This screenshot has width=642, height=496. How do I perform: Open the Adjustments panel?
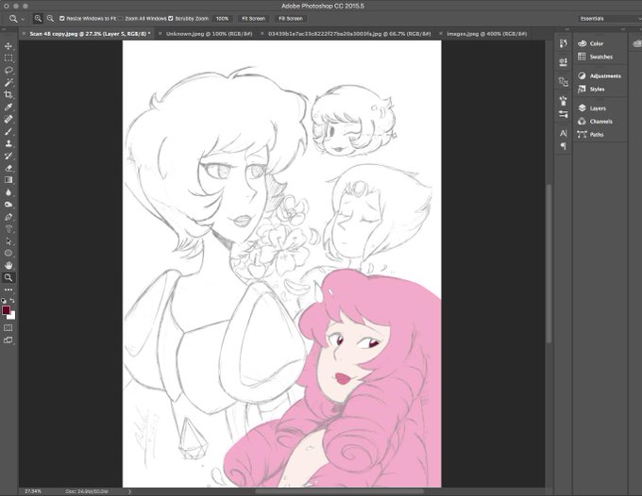click(600, 75)
